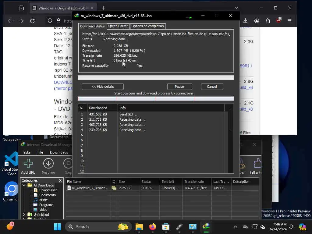Click the File Name column header
This screenshot has width=312, height=234.
88,182
